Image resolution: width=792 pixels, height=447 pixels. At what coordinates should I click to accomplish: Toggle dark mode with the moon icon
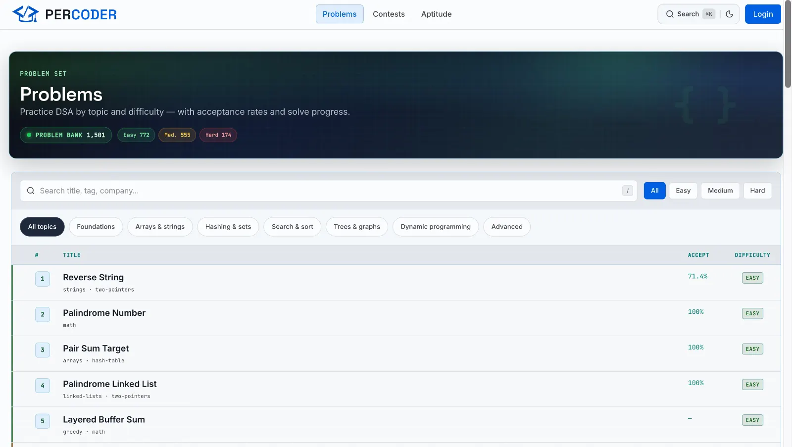tap(729, 14)
